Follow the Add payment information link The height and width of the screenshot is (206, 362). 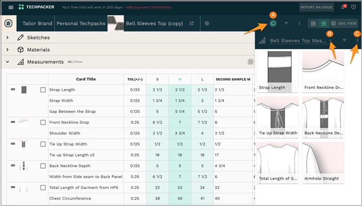click(x=149, y=7)
